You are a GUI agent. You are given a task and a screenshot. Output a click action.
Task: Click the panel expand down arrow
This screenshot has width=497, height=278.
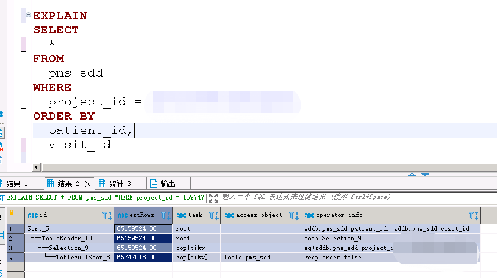coord(425,175)
